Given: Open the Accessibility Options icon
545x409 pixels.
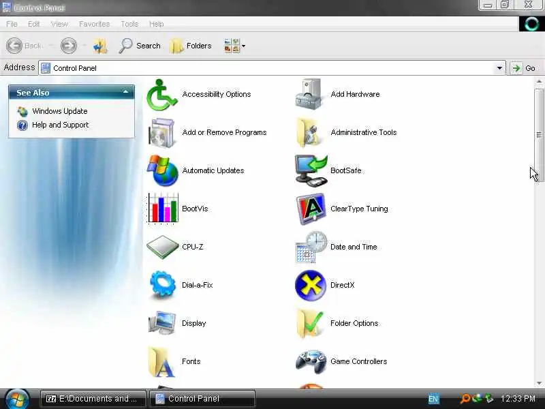Looking at the screenshot, I should pos(162,95).
